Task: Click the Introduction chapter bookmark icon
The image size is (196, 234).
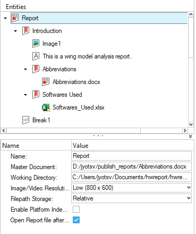Action: 25,31
